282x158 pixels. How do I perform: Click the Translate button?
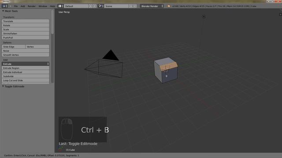[26, 21]
